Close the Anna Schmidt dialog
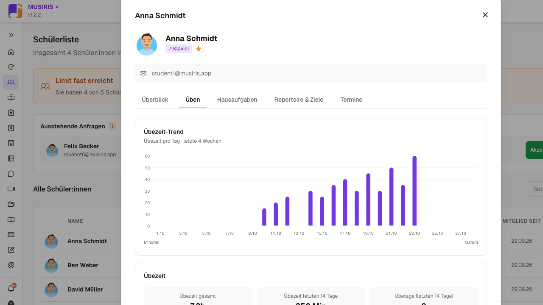Image resolution: width=543 pixels, height=305 pixels. pyautogui.click(x=485, y=15)
